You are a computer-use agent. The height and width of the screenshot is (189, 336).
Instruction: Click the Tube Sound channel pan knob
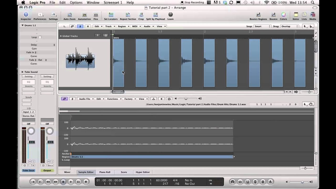pos(31,131)
